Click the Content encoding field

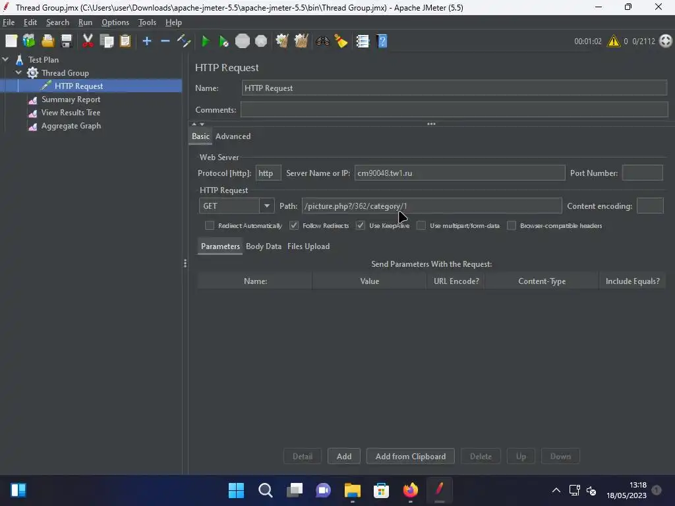650,206
